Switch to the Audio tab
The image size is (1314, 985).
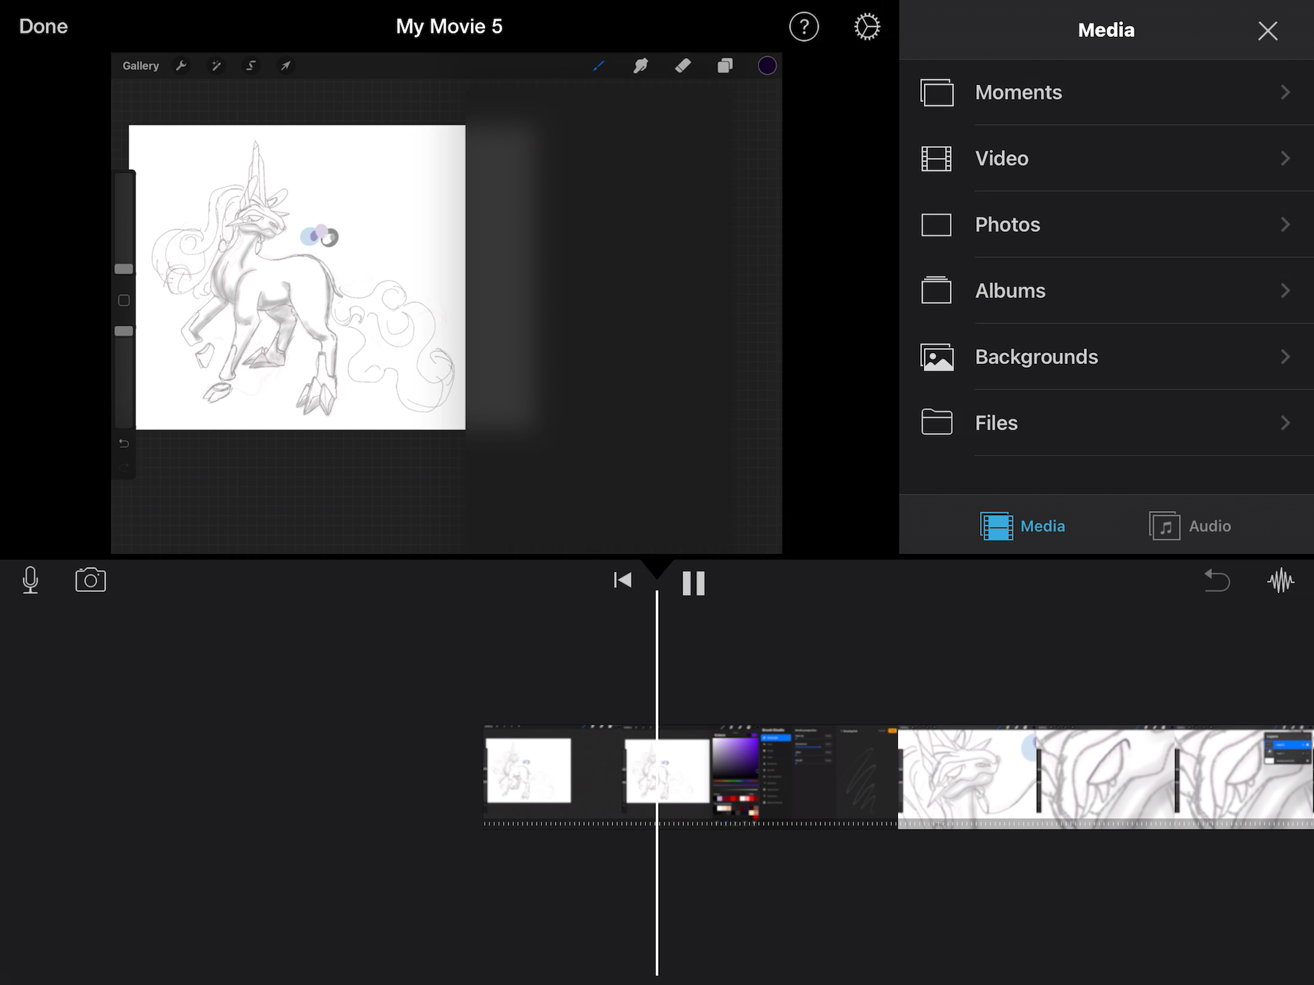pyautogui.click(x=1190, y=526)
